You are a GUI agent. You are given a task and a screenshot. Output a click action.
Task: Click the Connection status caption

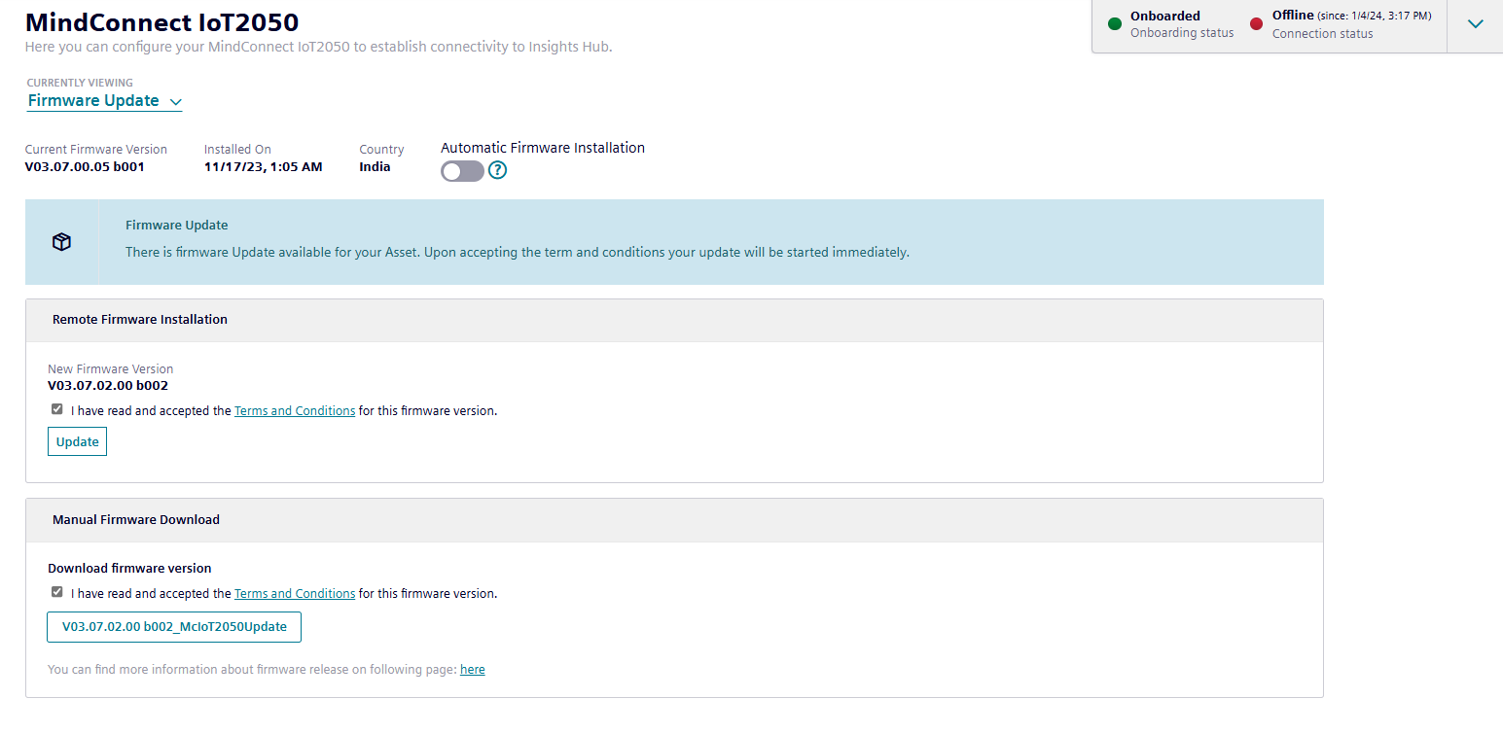tap(1322, 34)
